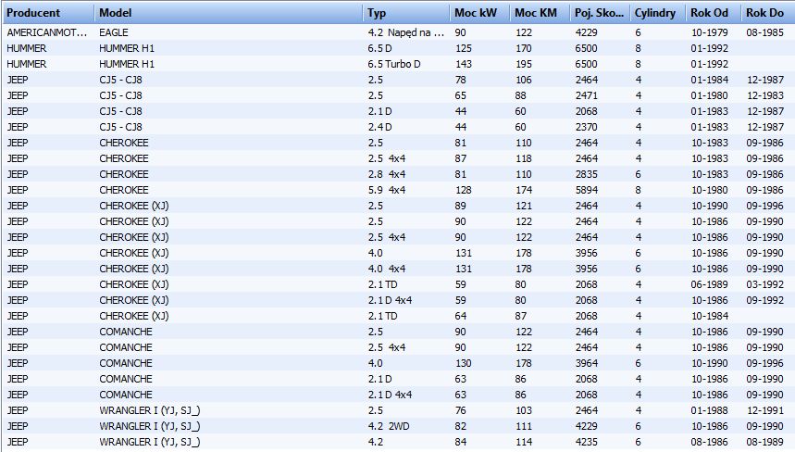The image size is (795, 452).
Task: Click the 03-1992 Rok Do cell
Action: click(x=765, y=284)
